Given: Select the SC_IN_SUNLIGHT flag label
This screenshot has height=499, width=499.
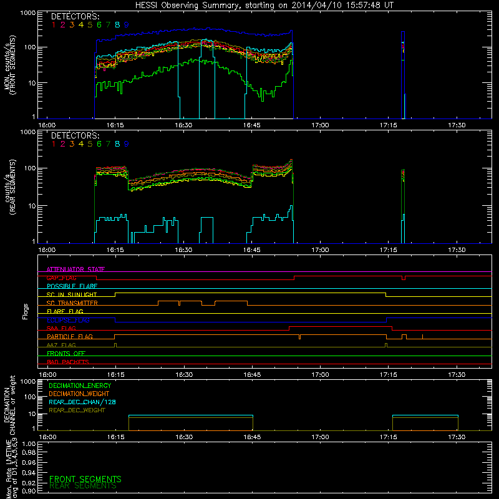Looking at the screenshot, I should coord(72,294).
